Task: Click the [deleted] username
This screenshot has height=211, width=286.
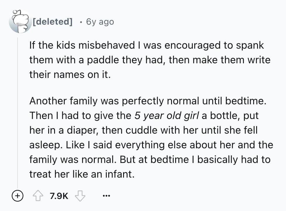Action: pyautogui.click(x=53, y=22)
